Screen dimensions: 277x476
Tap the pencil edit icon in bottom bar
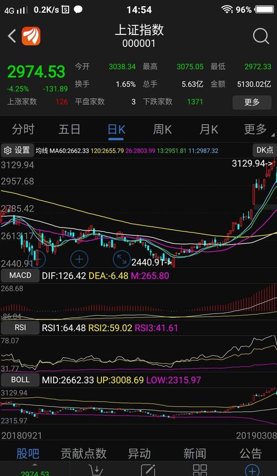[x=148, y=470]
